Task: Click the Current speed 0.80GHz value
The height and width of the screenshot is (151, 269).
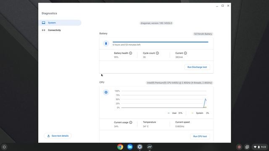Action: tap(179, 126)
